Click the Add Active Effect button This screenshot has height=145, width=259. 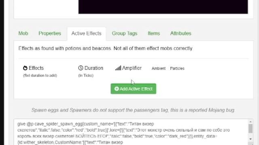click(x=134, y=89)
